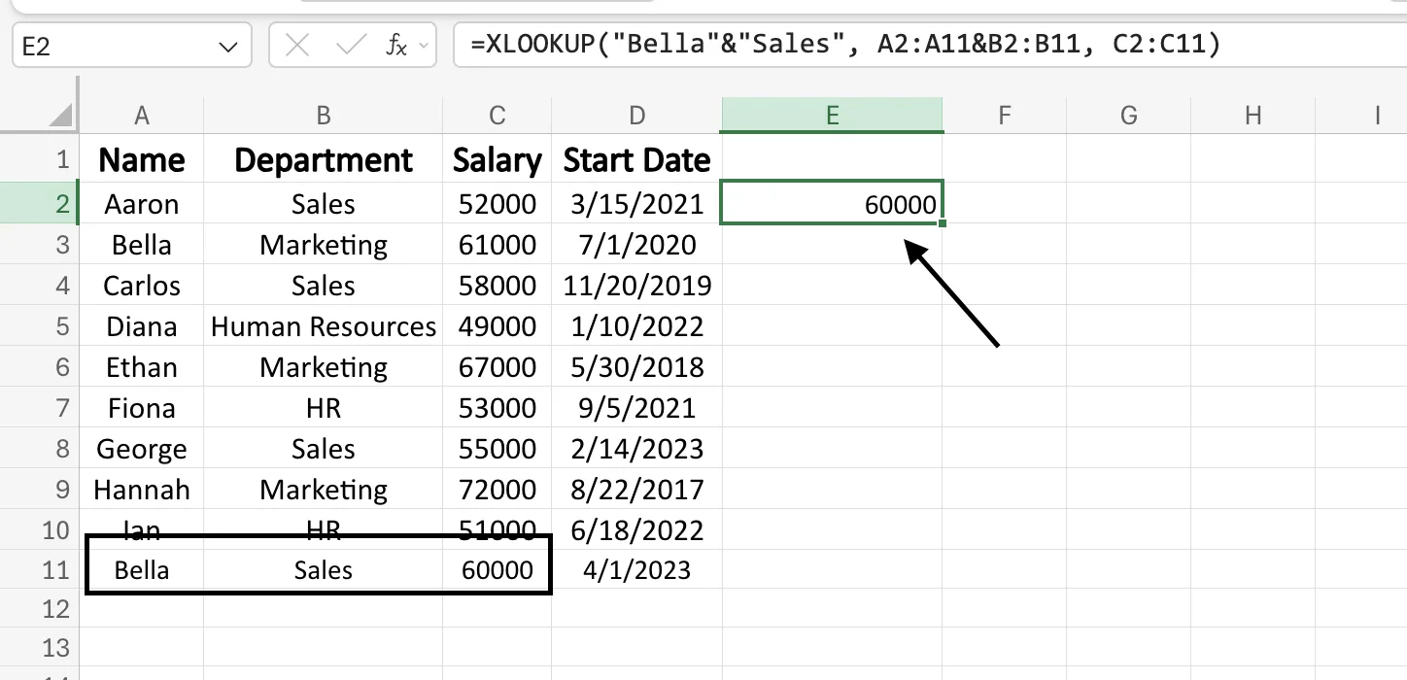Confirm formula with the checkmark icon
The height and width of the screenshot is (680, 1407).
pyautogui.click(x=350, y=45)
